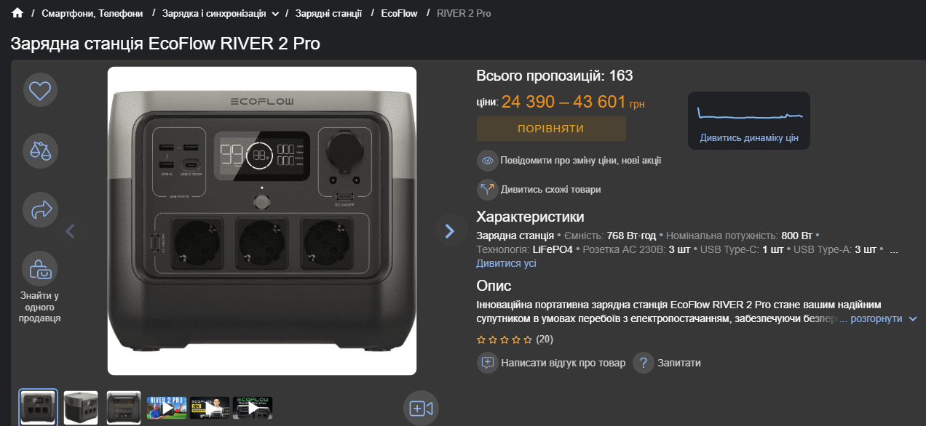Show the next product image with right arrow
Image resolution: width=926 pixels, height=426 pixels.
[x=449, y=231]
